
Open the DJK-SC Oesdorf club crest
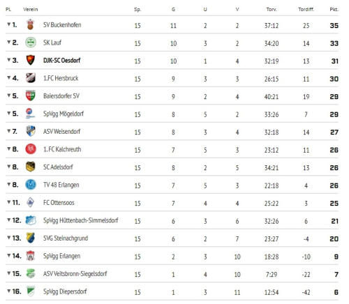point(31,60)
